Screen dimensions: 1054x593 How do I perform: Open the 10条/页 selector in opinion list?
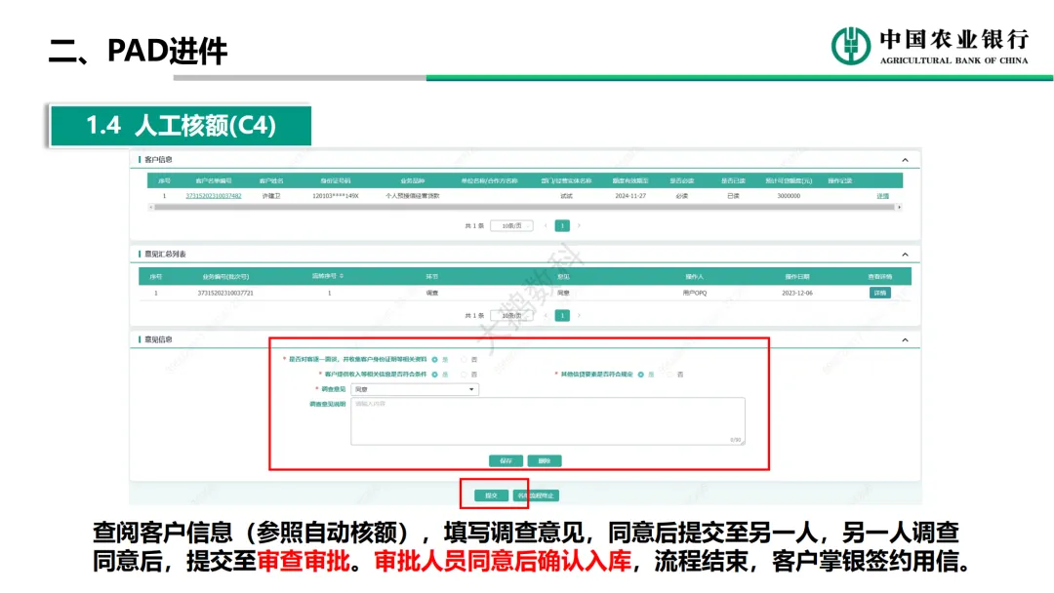[x=511, y=316]
